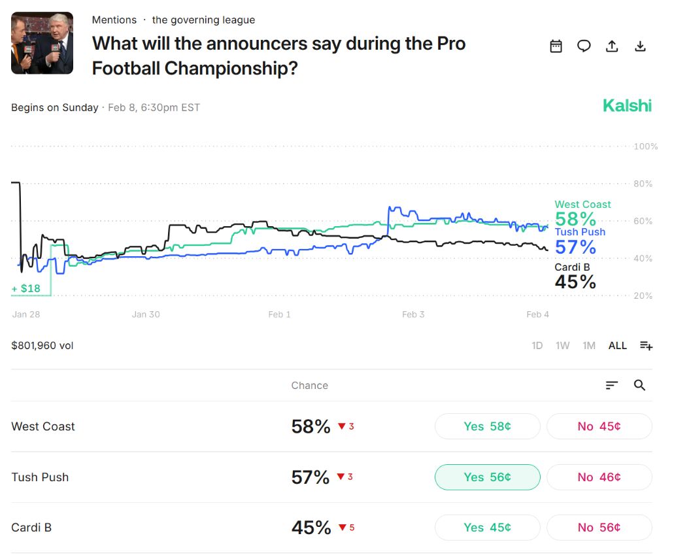Select the 1D chart range
Image resolution: width=689 pixels, height=557 pixels.
pyautogui.click(x=537, y=345)
